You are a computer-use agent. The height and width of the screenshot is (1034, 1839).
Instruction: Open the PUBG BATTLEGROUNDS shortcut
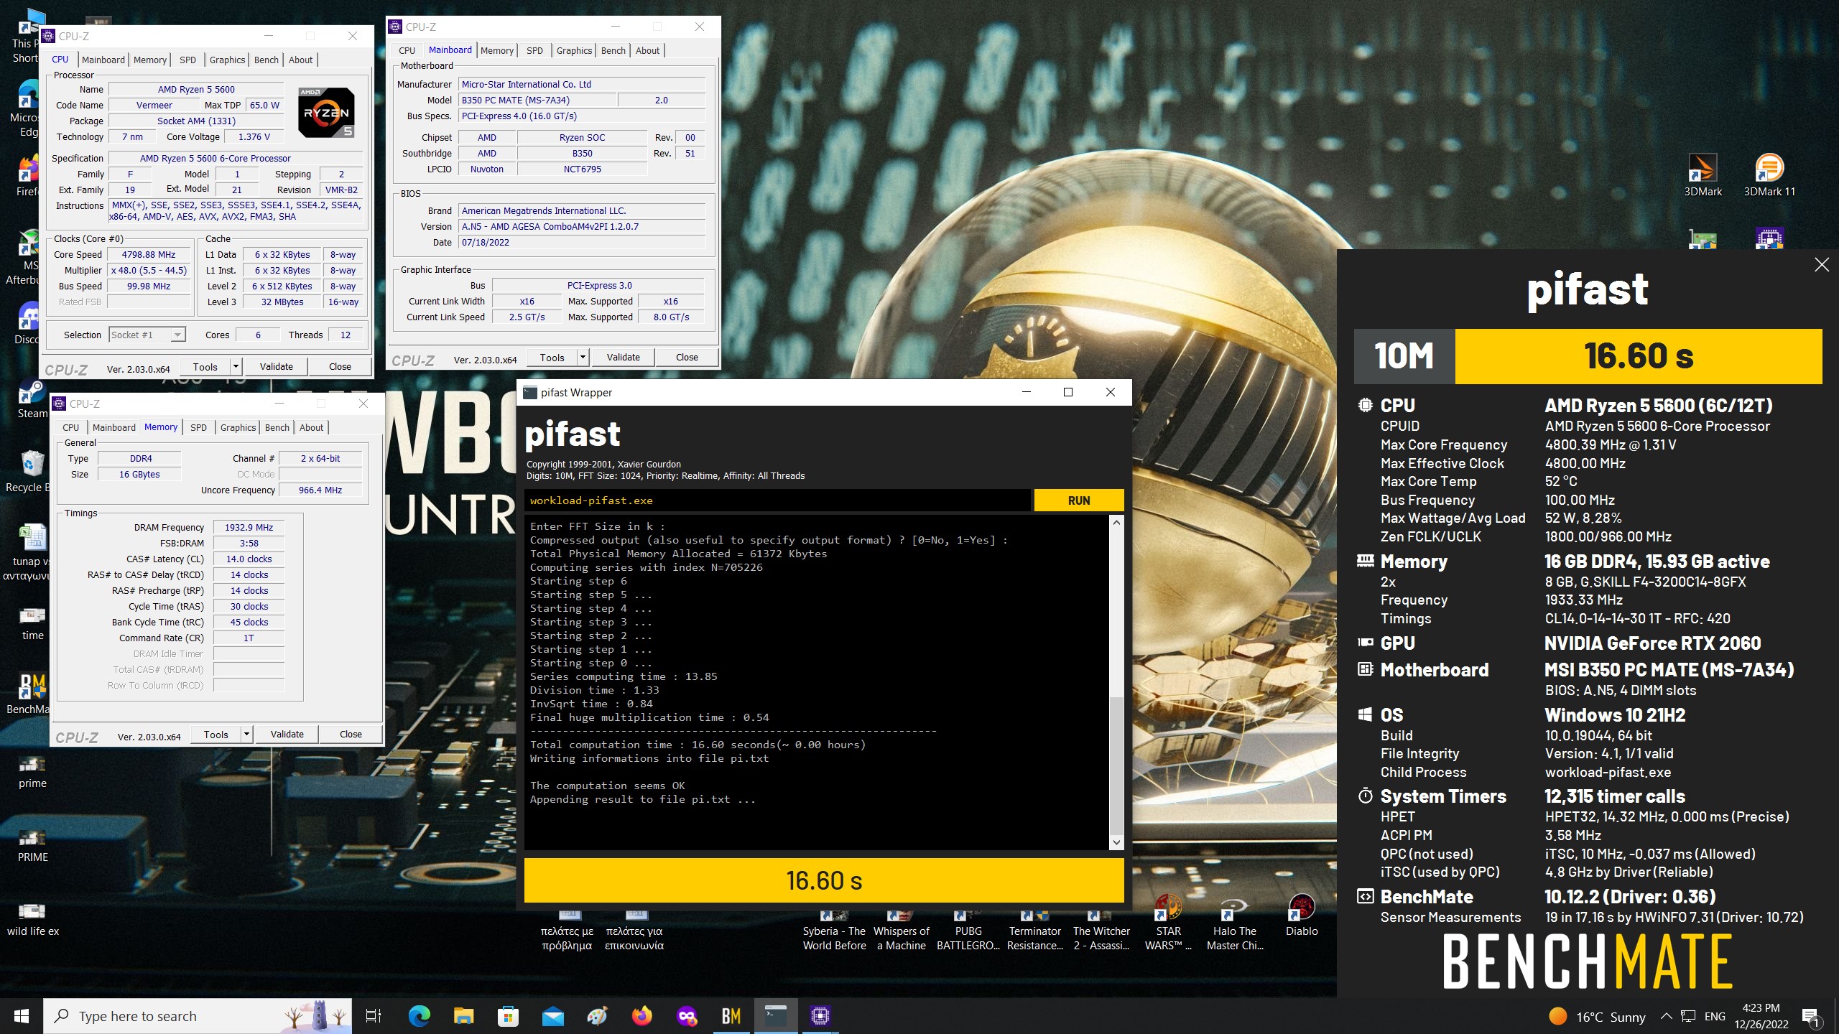tap(968, 931)
